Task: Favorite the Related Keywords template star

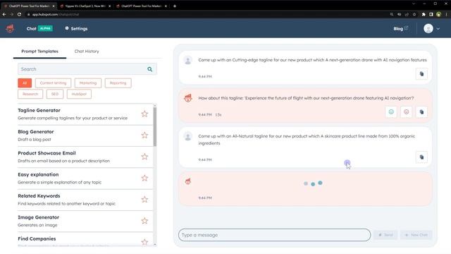Action: 144,200
